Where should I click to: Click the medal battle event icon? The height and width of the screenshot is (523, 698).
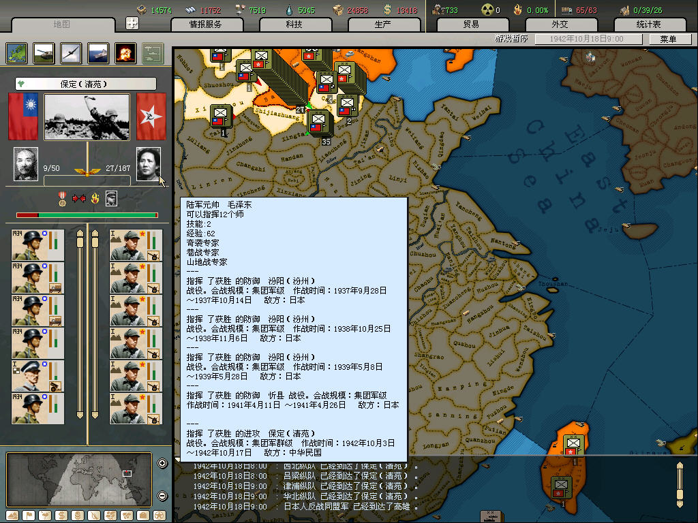click(x=62, y=198)
